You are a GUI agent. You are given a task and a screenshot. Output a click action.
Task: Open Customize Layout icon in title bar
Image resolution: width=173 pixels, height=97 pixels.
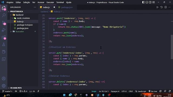coord(154,2)
